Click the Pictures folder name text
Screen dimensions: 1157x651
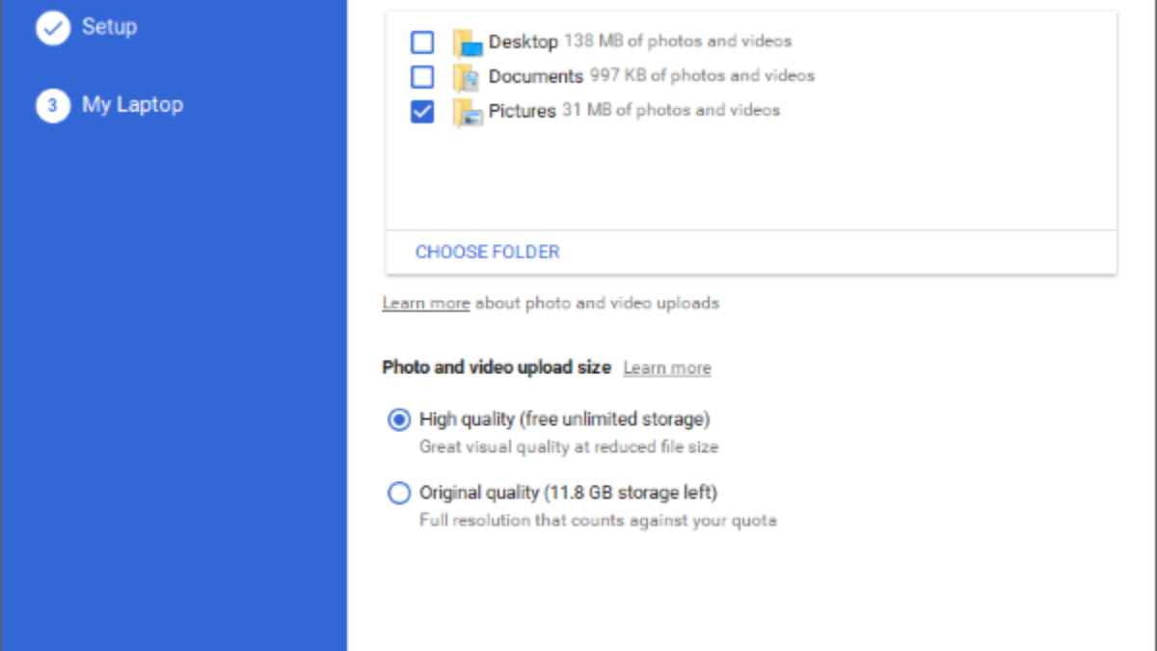coord(522,112)
